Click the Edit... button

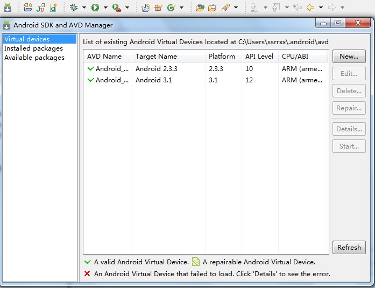point(349,73)
